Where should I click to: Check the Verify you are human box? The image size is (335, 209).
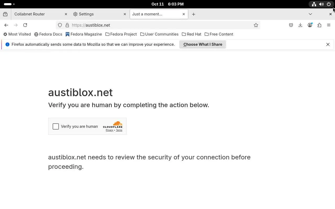[x=56, y=126]
